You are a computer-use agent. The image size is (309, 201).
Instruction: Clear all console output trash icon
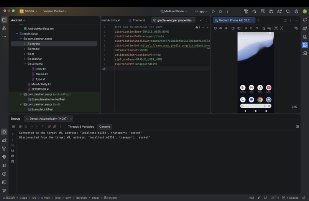(13, 161)
